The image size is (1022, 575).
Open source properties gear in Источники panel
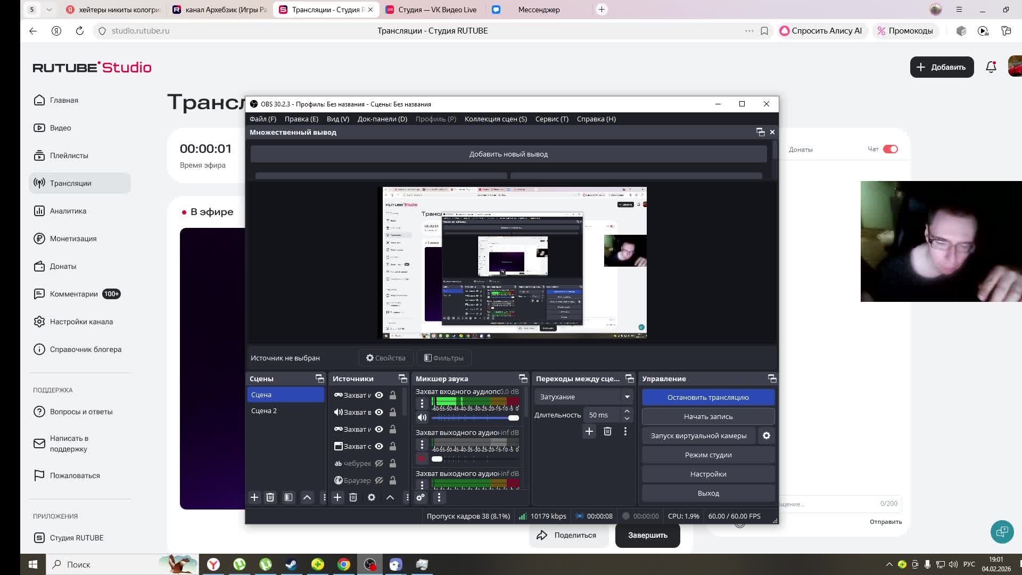point(372,497)
